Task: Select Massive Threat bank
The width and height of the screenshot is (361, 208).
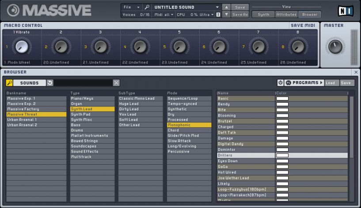Action: tap(36, 114)
